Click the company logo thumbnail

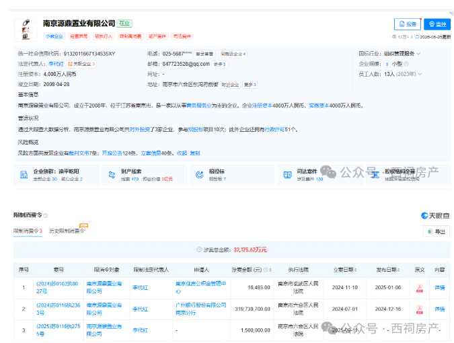26,30
